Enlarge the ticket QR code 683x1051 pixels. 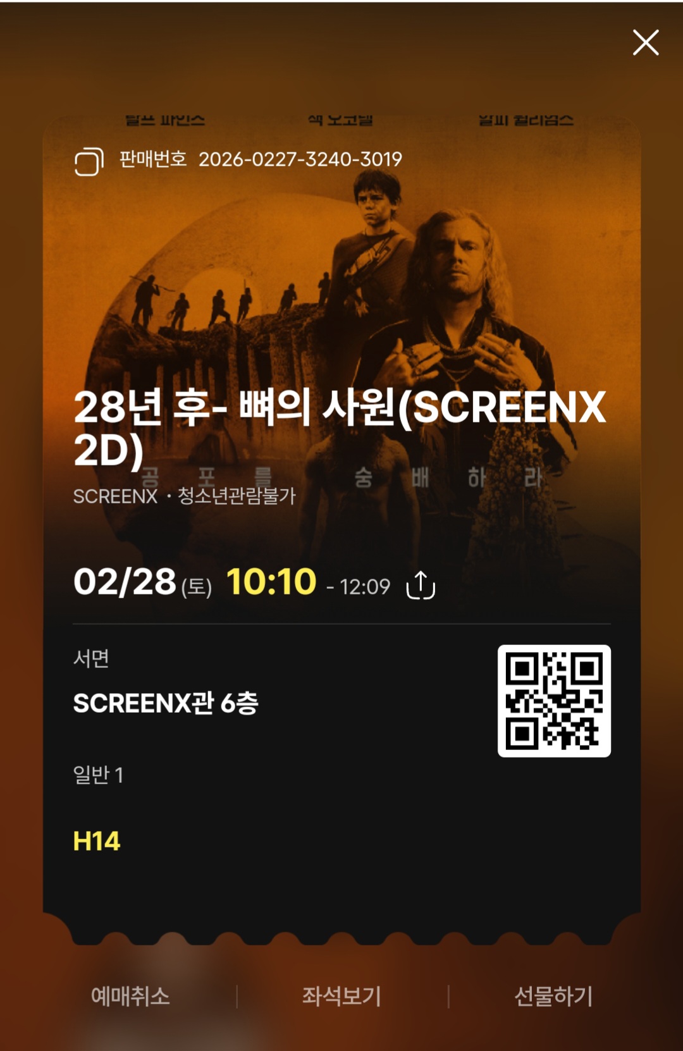coord(554,701)
